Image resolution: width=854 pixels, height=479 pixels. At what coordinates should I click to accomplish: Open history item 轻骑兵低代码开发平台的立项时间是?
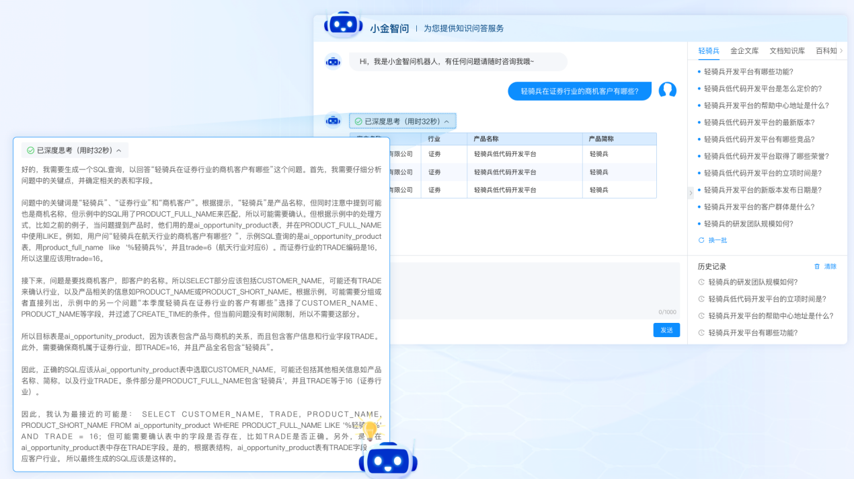pos(767,299)
